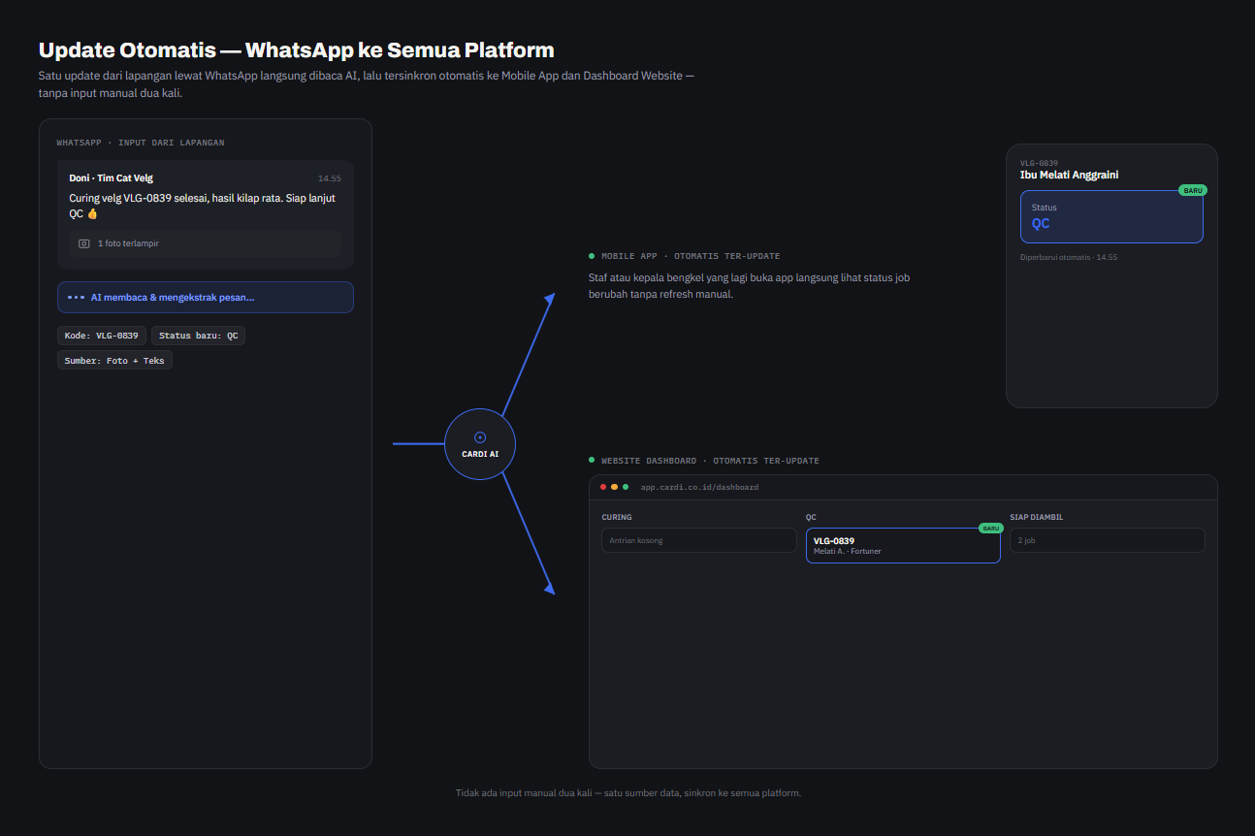The image size is (1255, 836).
Task: Click the "AI membaca & mengekstrak pesan..." bar
Action: click(x=206, y=297)
